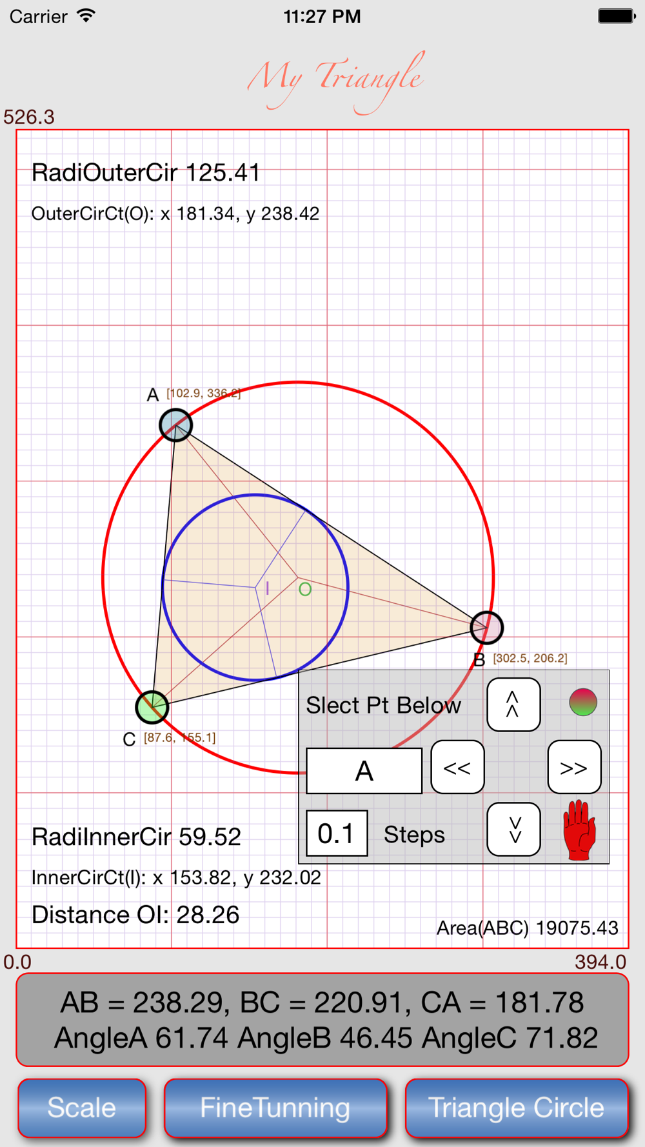The height and width of the screenshot is (1147, 645).
Task: Tap the red hand stop icon
Action: 579,830
